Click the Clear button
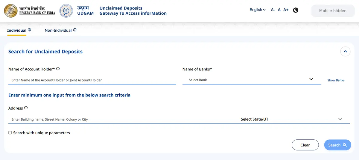359x160 pixels. tap(305, 145)
